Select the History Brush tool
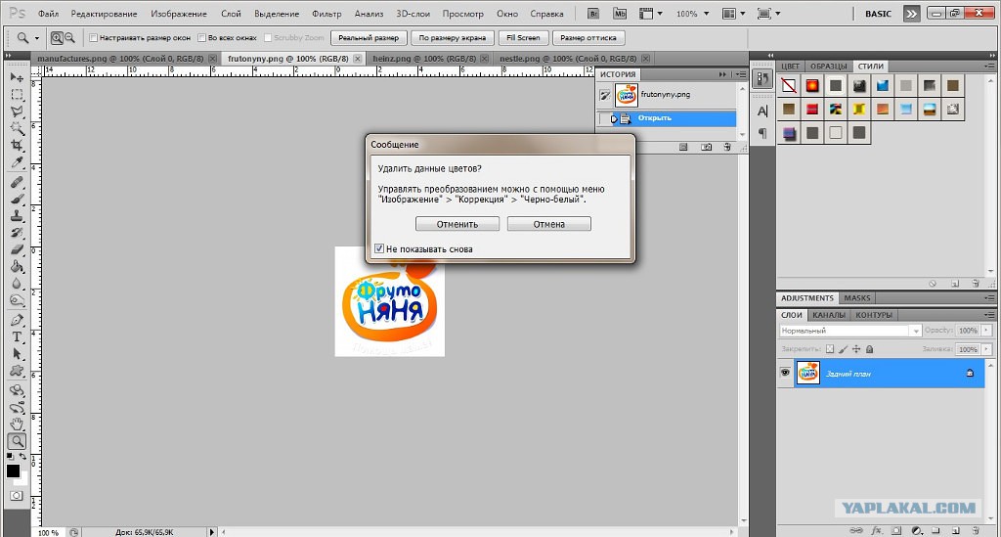 pyautogui.click(x=17, y=233)
